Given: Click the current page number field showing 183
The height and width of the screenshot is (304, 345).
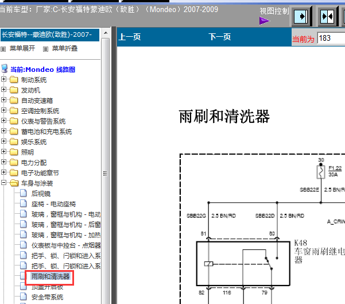Looking at the screenshot, I should coord(331,38).
